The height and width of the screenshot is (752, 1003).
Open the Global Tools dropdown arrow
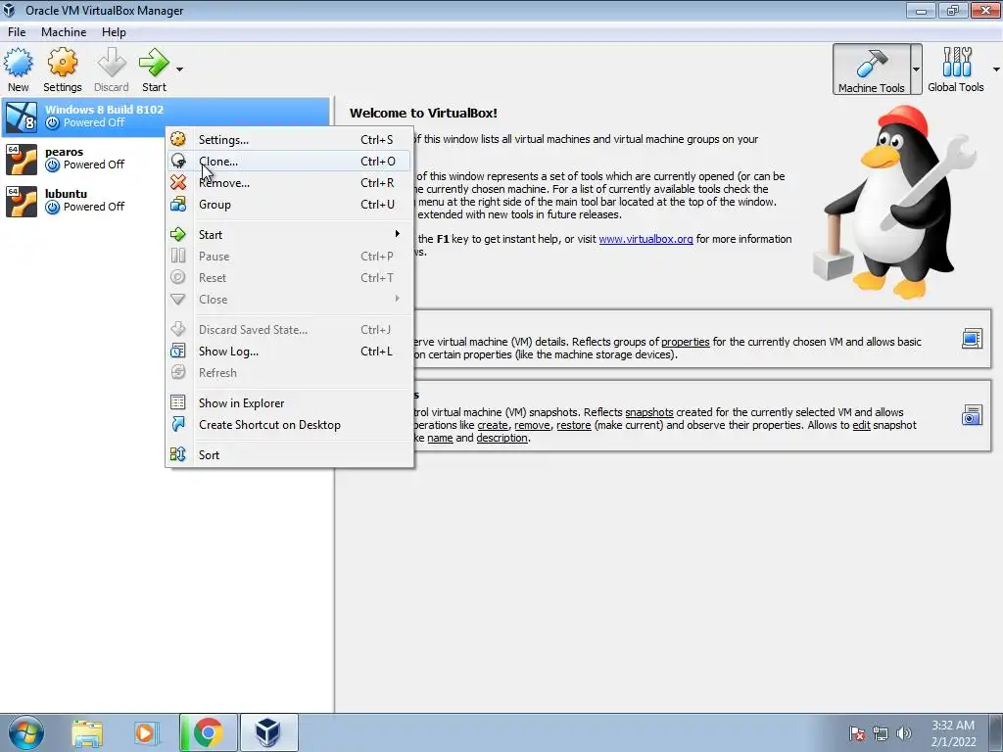point(996,70)
